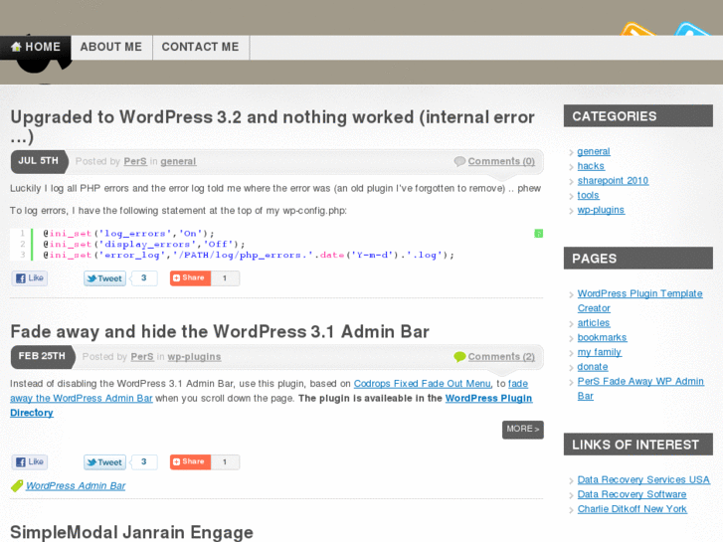Click the green code block toolbar icon
The width and height of the screenshot is (723, 542).
pos(538,234)
